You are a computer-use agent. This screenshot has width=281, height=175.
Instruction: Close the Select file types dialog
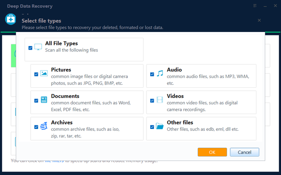pyautogui.click(x=259, y=20)
